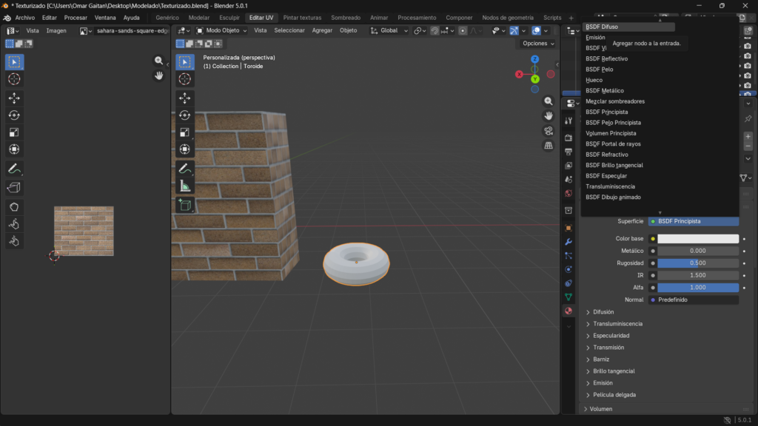Click the Rugosidad value slider
The image size is (758, 426).
pyautogui.click(x=698, y=263)
